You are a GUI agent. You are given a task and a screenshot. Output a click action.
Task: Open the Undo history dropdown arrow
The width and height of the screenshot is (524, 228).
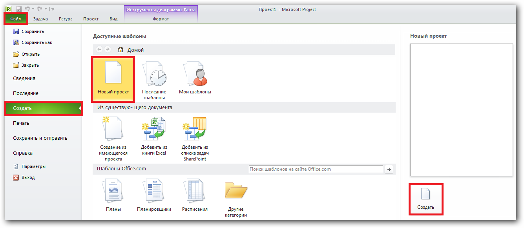pyautogui.click(x=33, y=9)
